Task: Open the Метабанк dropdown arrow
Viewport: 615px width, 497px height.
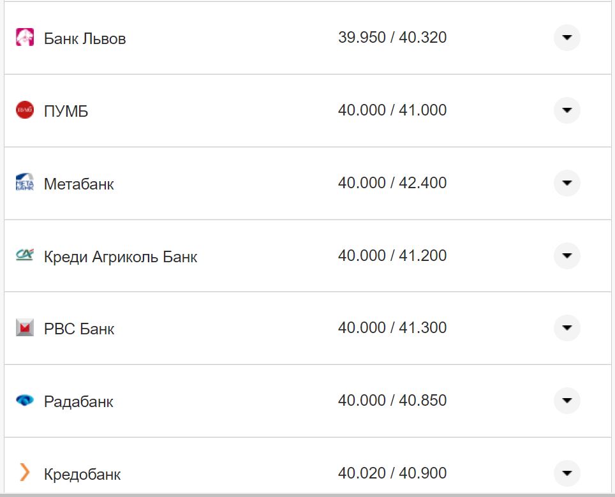Action: 567,183
